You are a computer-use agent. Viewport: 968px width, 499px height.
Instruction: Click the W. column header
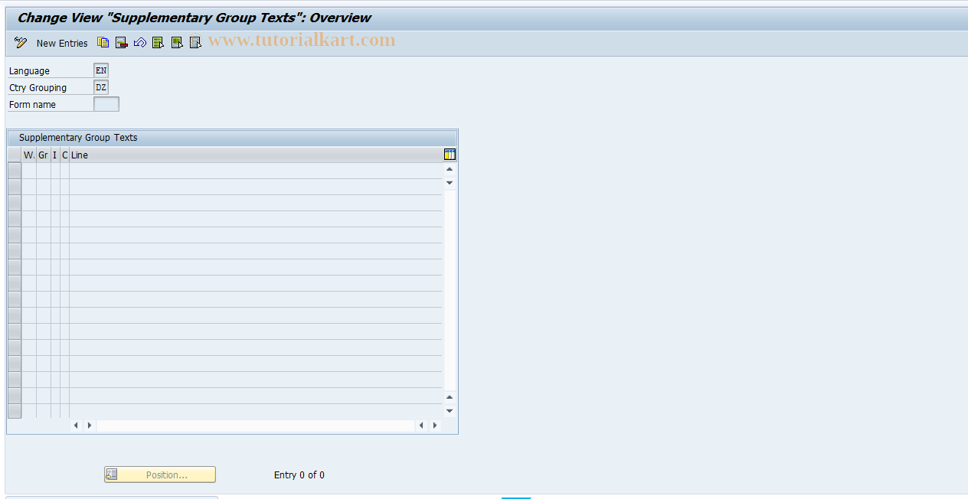(29, 155)
